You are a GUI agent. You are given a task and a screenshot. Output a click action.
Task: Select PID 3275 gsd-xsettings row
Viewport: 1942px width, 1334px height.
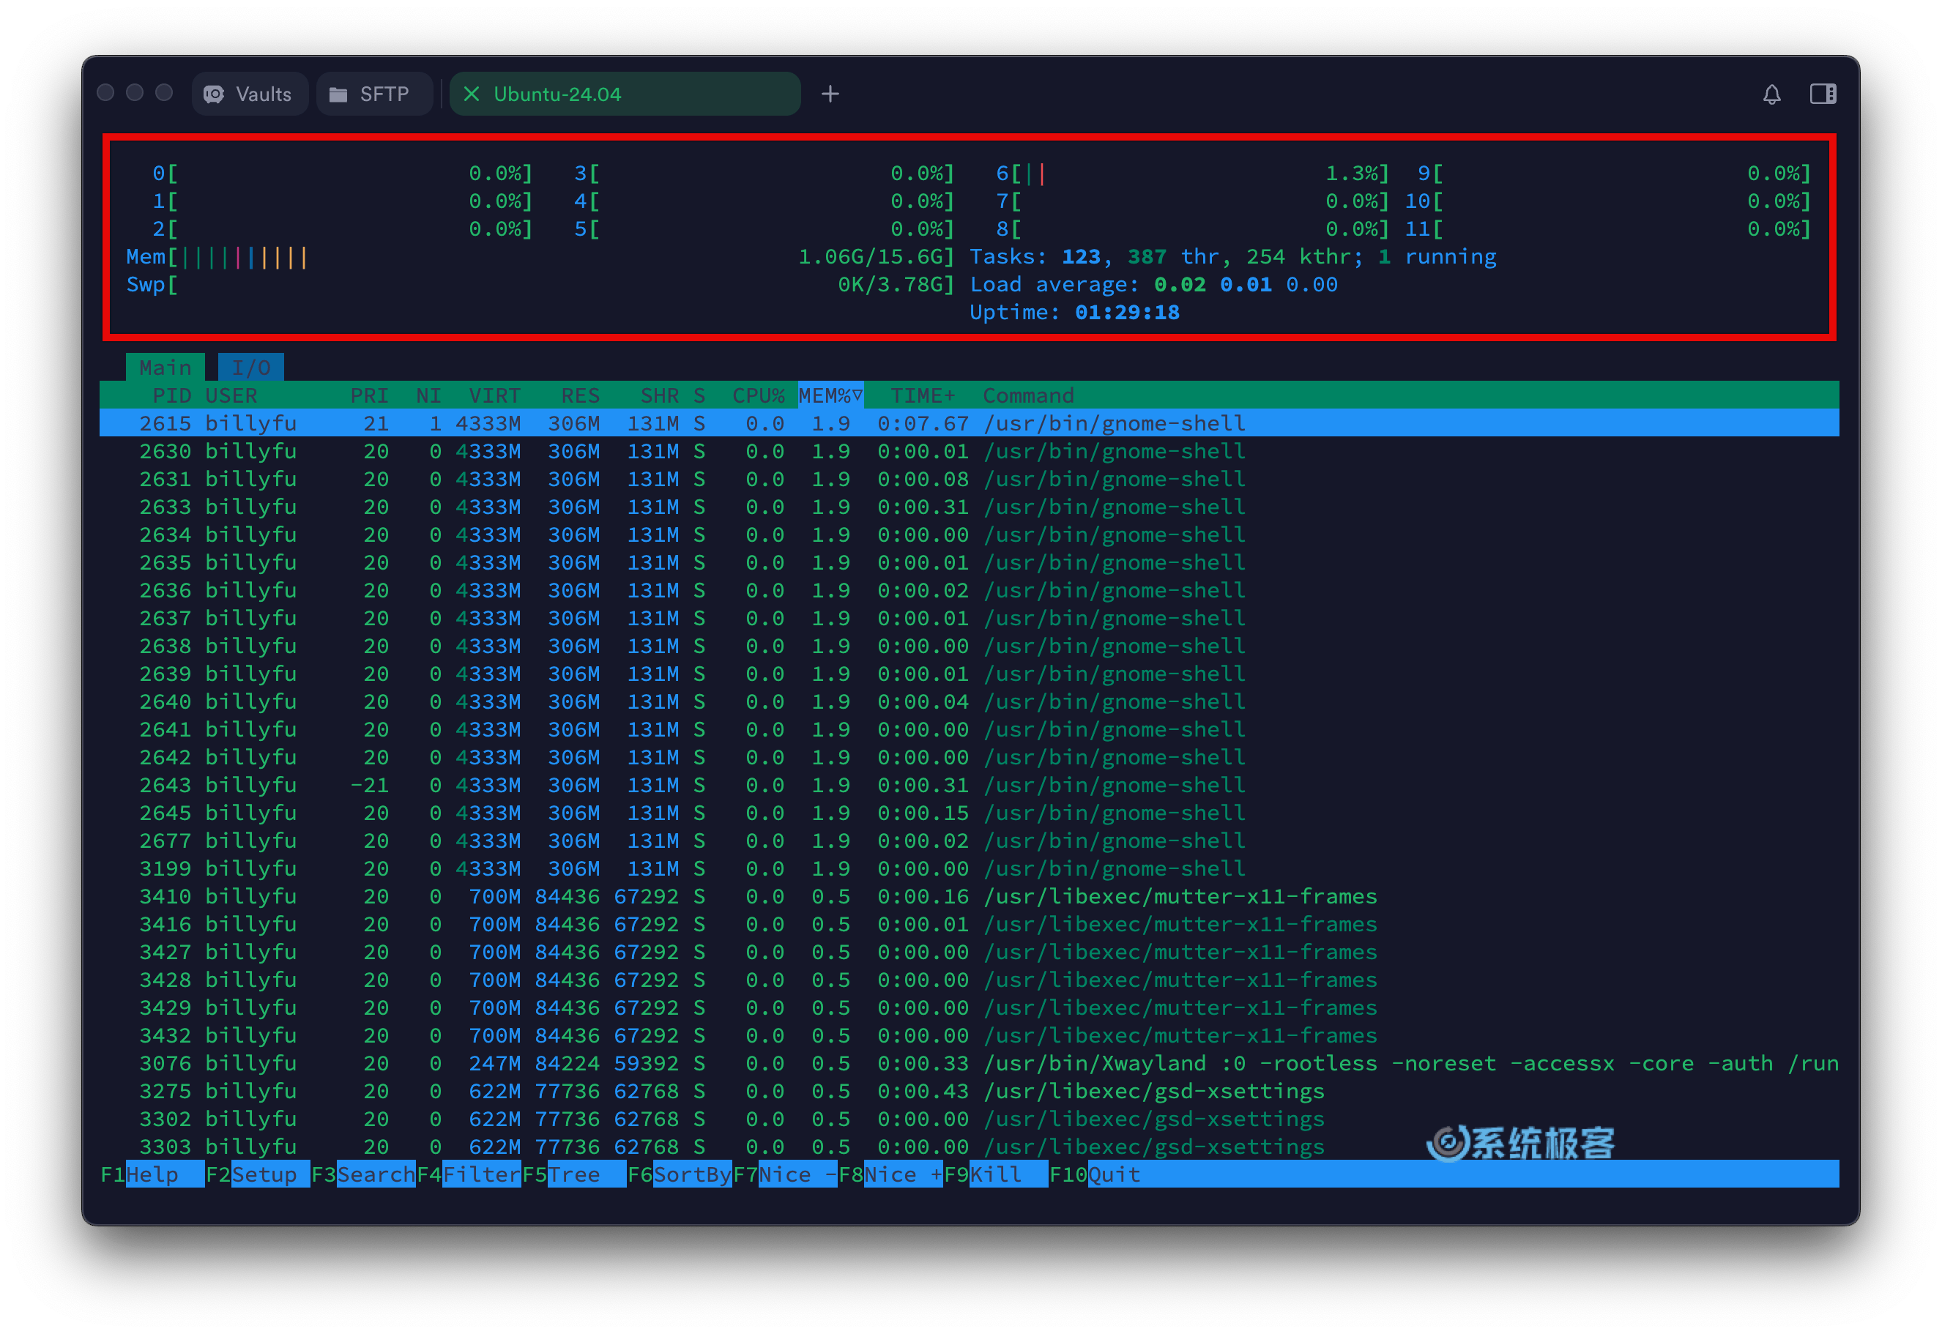pos(969,1091)
